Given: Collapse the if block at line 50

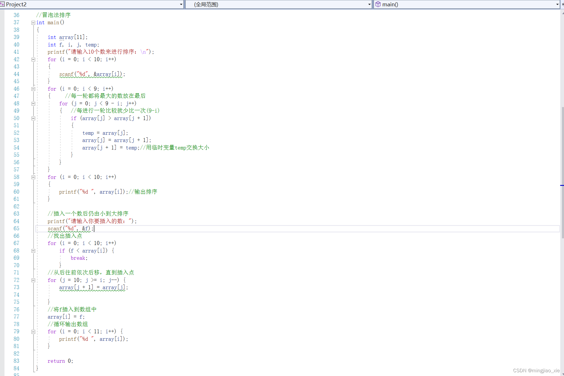Looking at the screenshot, I should 33,118.
